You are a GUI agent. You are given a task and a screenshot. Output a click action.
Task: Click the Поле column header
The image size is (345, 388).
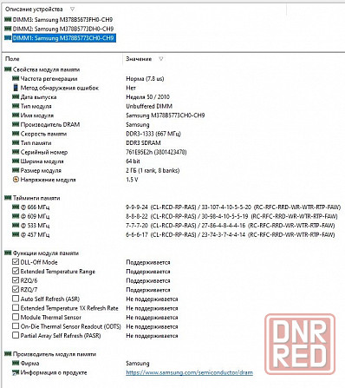12,59
